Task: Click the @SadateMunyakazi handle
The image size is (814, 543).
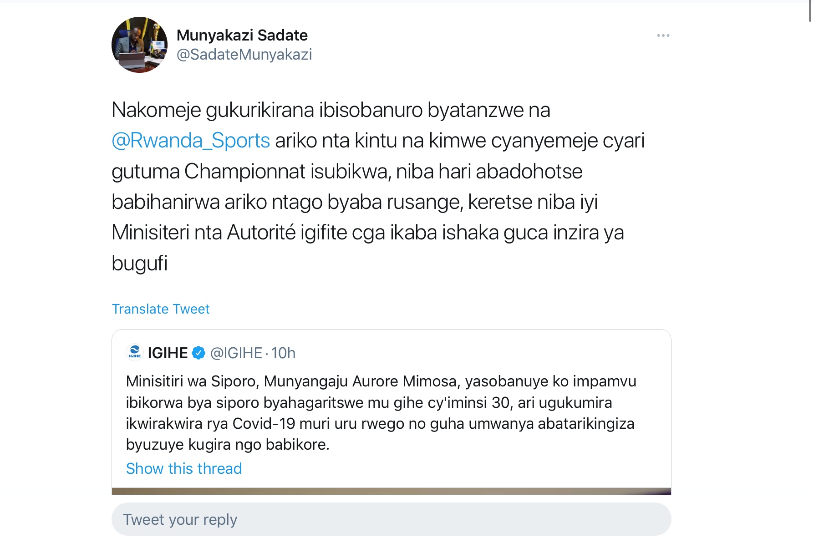Action: coord(244,55)
